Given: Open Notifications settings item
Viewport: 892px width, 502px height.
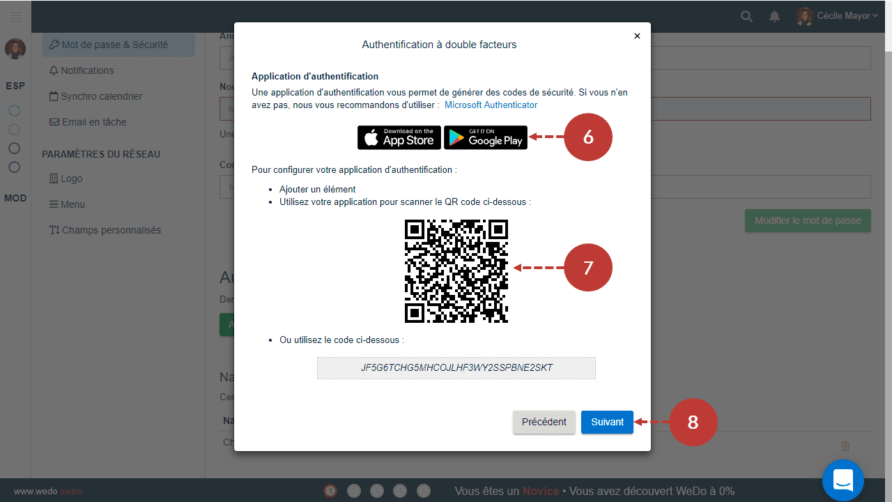Looking at the screenshot, I should tap(82, 70).
